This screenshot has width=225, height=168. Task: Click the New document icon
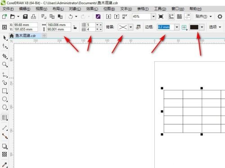pyautogui.click(x=4, y=17)
